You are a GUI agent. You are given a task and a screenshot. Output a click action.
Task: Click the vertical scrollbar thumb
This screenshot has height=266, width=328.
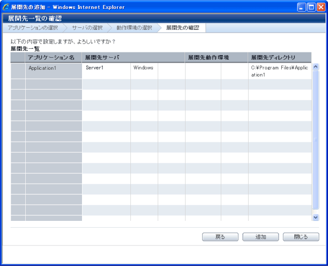click(315, 140)
